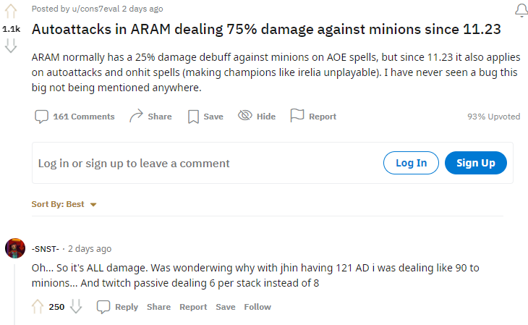Open u/cons7eval's profile link
Image resolution: width=528 pixels, height=325 pixels.
pos(93,9)
